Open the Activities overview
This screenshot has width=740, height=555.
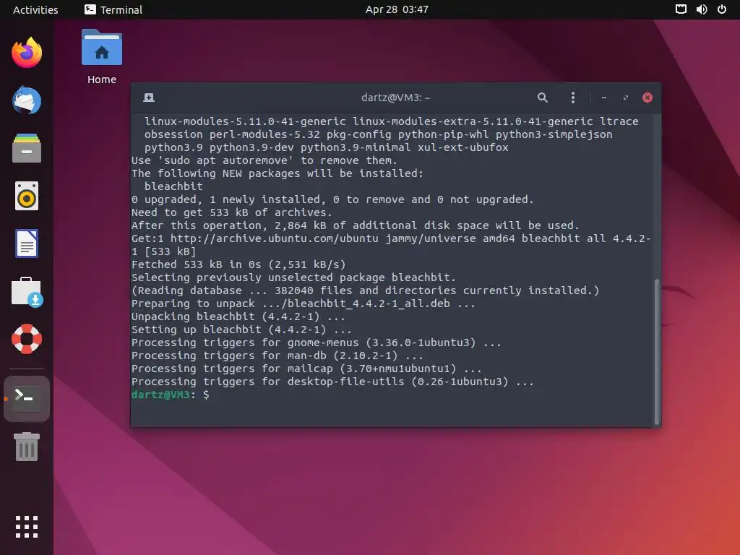pos(35,10)
